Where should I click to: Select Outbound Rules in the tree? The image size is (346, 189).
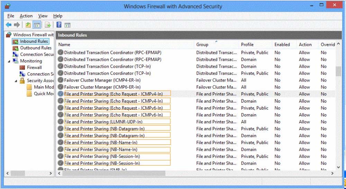(36, 48)
